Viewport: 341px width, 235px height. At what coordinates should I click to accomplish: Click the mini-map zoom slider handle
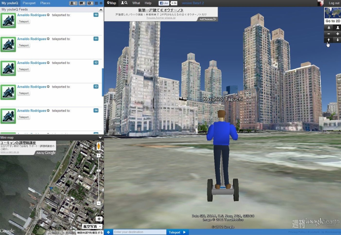tap(99, 170)
